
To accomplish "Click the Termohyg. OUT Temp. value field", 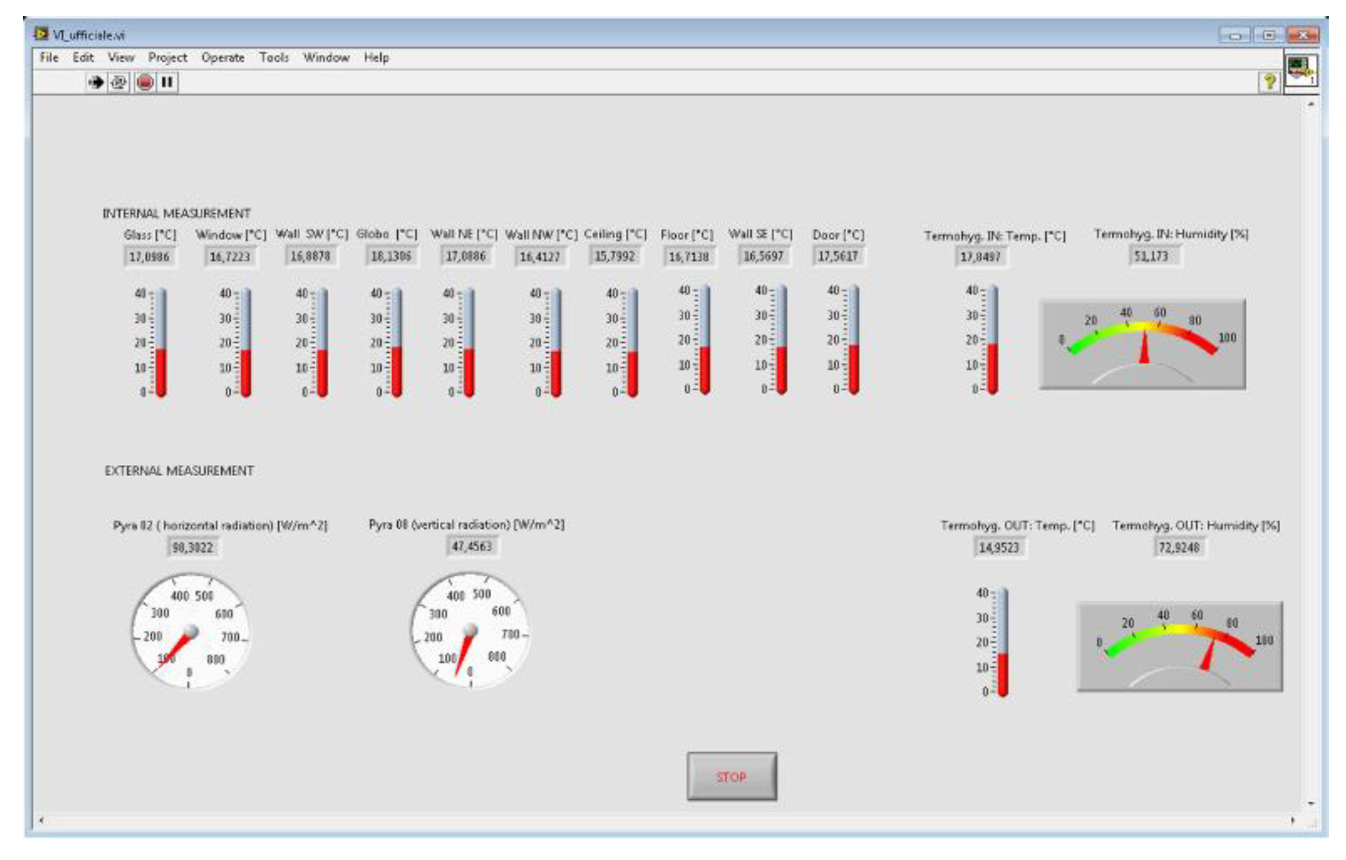I will (x=999, y=547).
